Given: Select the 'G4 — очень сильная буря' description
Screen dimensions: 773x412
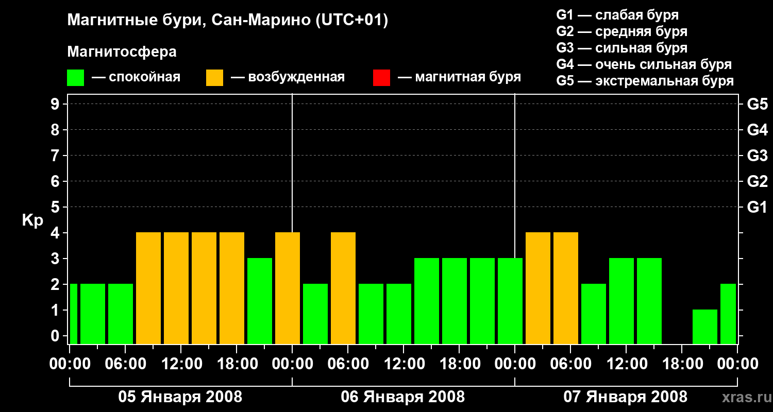Looking at the screenshot, I should (x=644, y=64).
